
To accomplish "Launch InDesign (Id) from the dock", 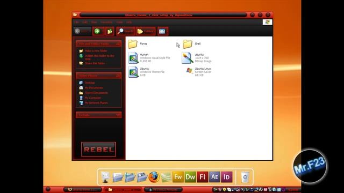I will 227,177.
